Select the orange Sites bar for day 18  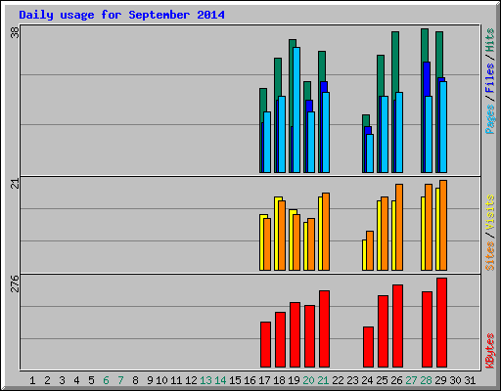click(282, 236)
